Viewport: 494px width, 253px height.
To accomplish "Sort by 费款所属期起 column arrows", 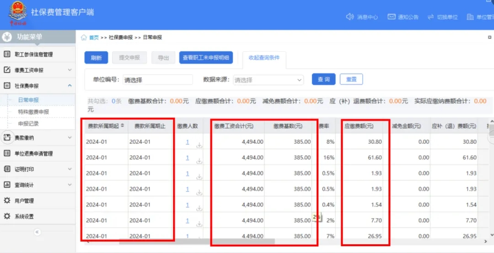I will click(x=123, y=125).
